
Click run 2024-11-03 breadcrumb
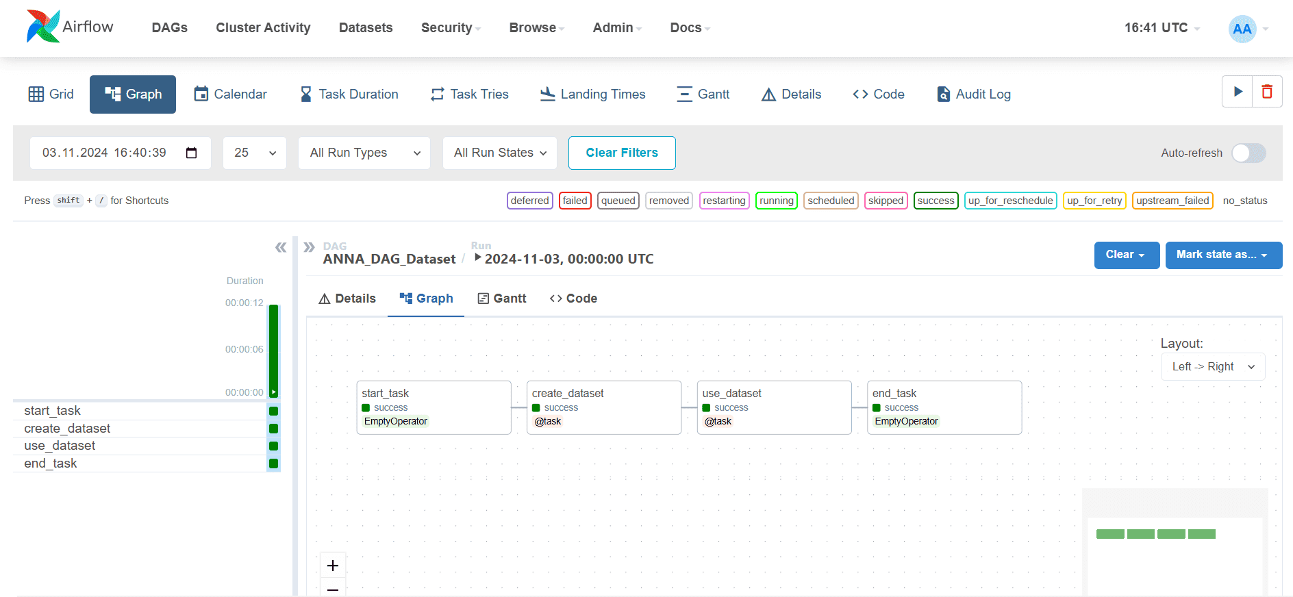click(564, 259)
